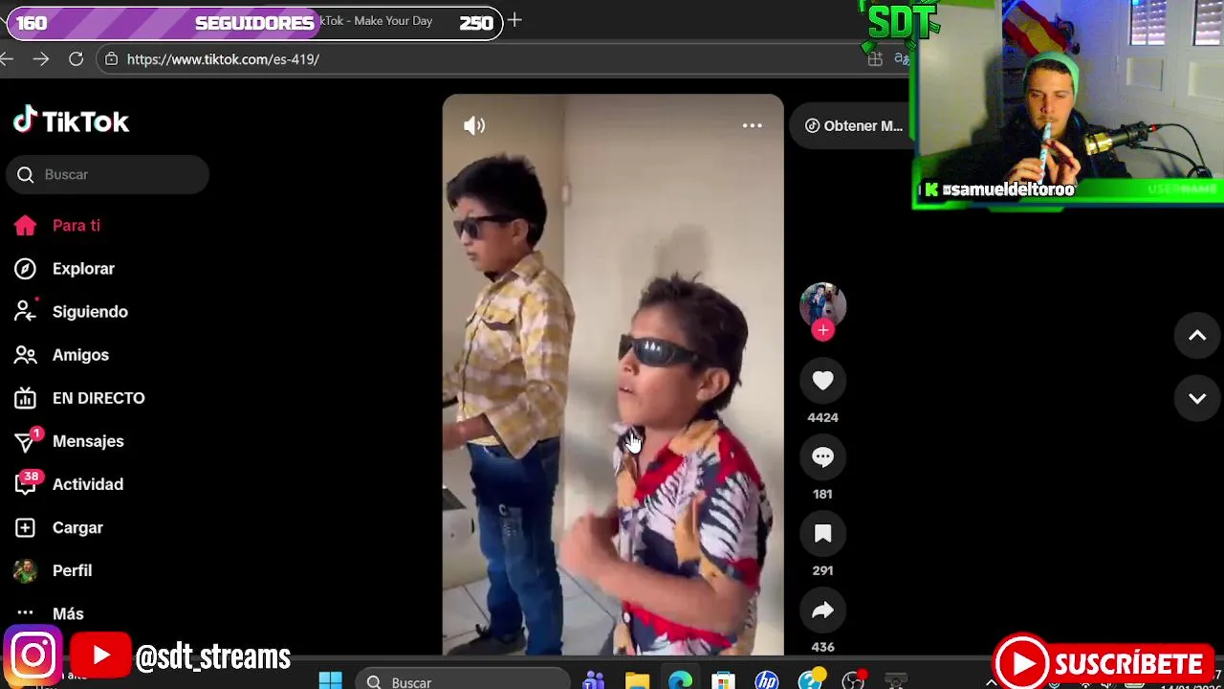Like the video with the heart icon

(x=822, y=381)
